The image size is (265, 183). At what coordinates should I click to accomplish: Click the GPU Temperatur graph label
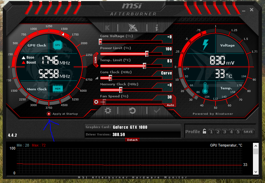[x=226, y=145]
